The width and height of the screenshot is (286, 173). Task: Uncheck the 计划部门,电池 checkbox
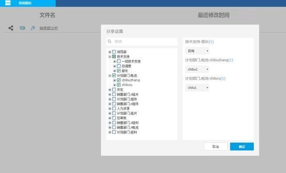114,75
